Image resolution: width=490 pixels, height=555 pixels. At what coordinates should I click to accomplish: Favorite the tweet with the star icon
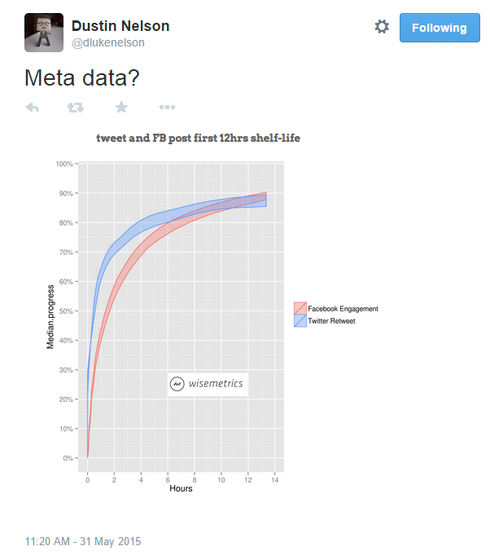click(x=121, y=107)
